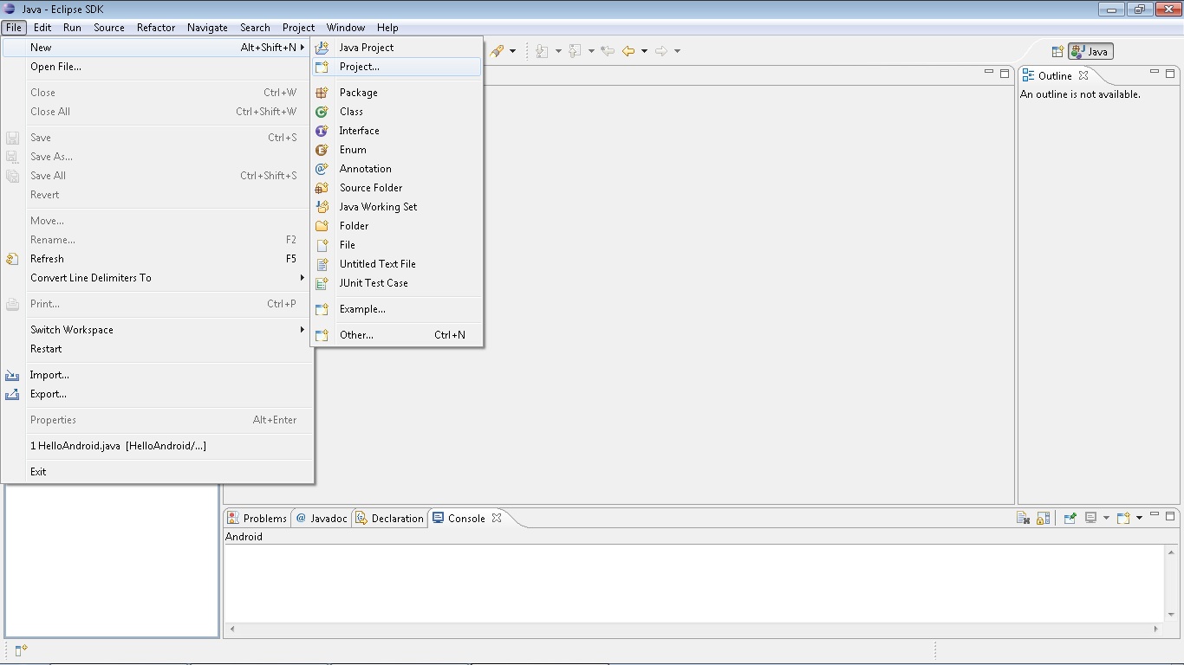This screenshot has width=1184, height=665.
Task: Open the Display Selected Console dropdown
Action: (1106, 518)
